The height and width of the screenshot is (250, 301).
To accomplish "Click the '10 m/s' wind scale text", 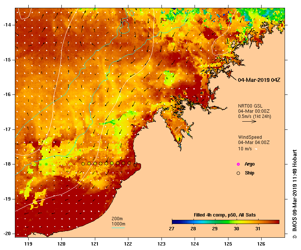I will [245, 149].
